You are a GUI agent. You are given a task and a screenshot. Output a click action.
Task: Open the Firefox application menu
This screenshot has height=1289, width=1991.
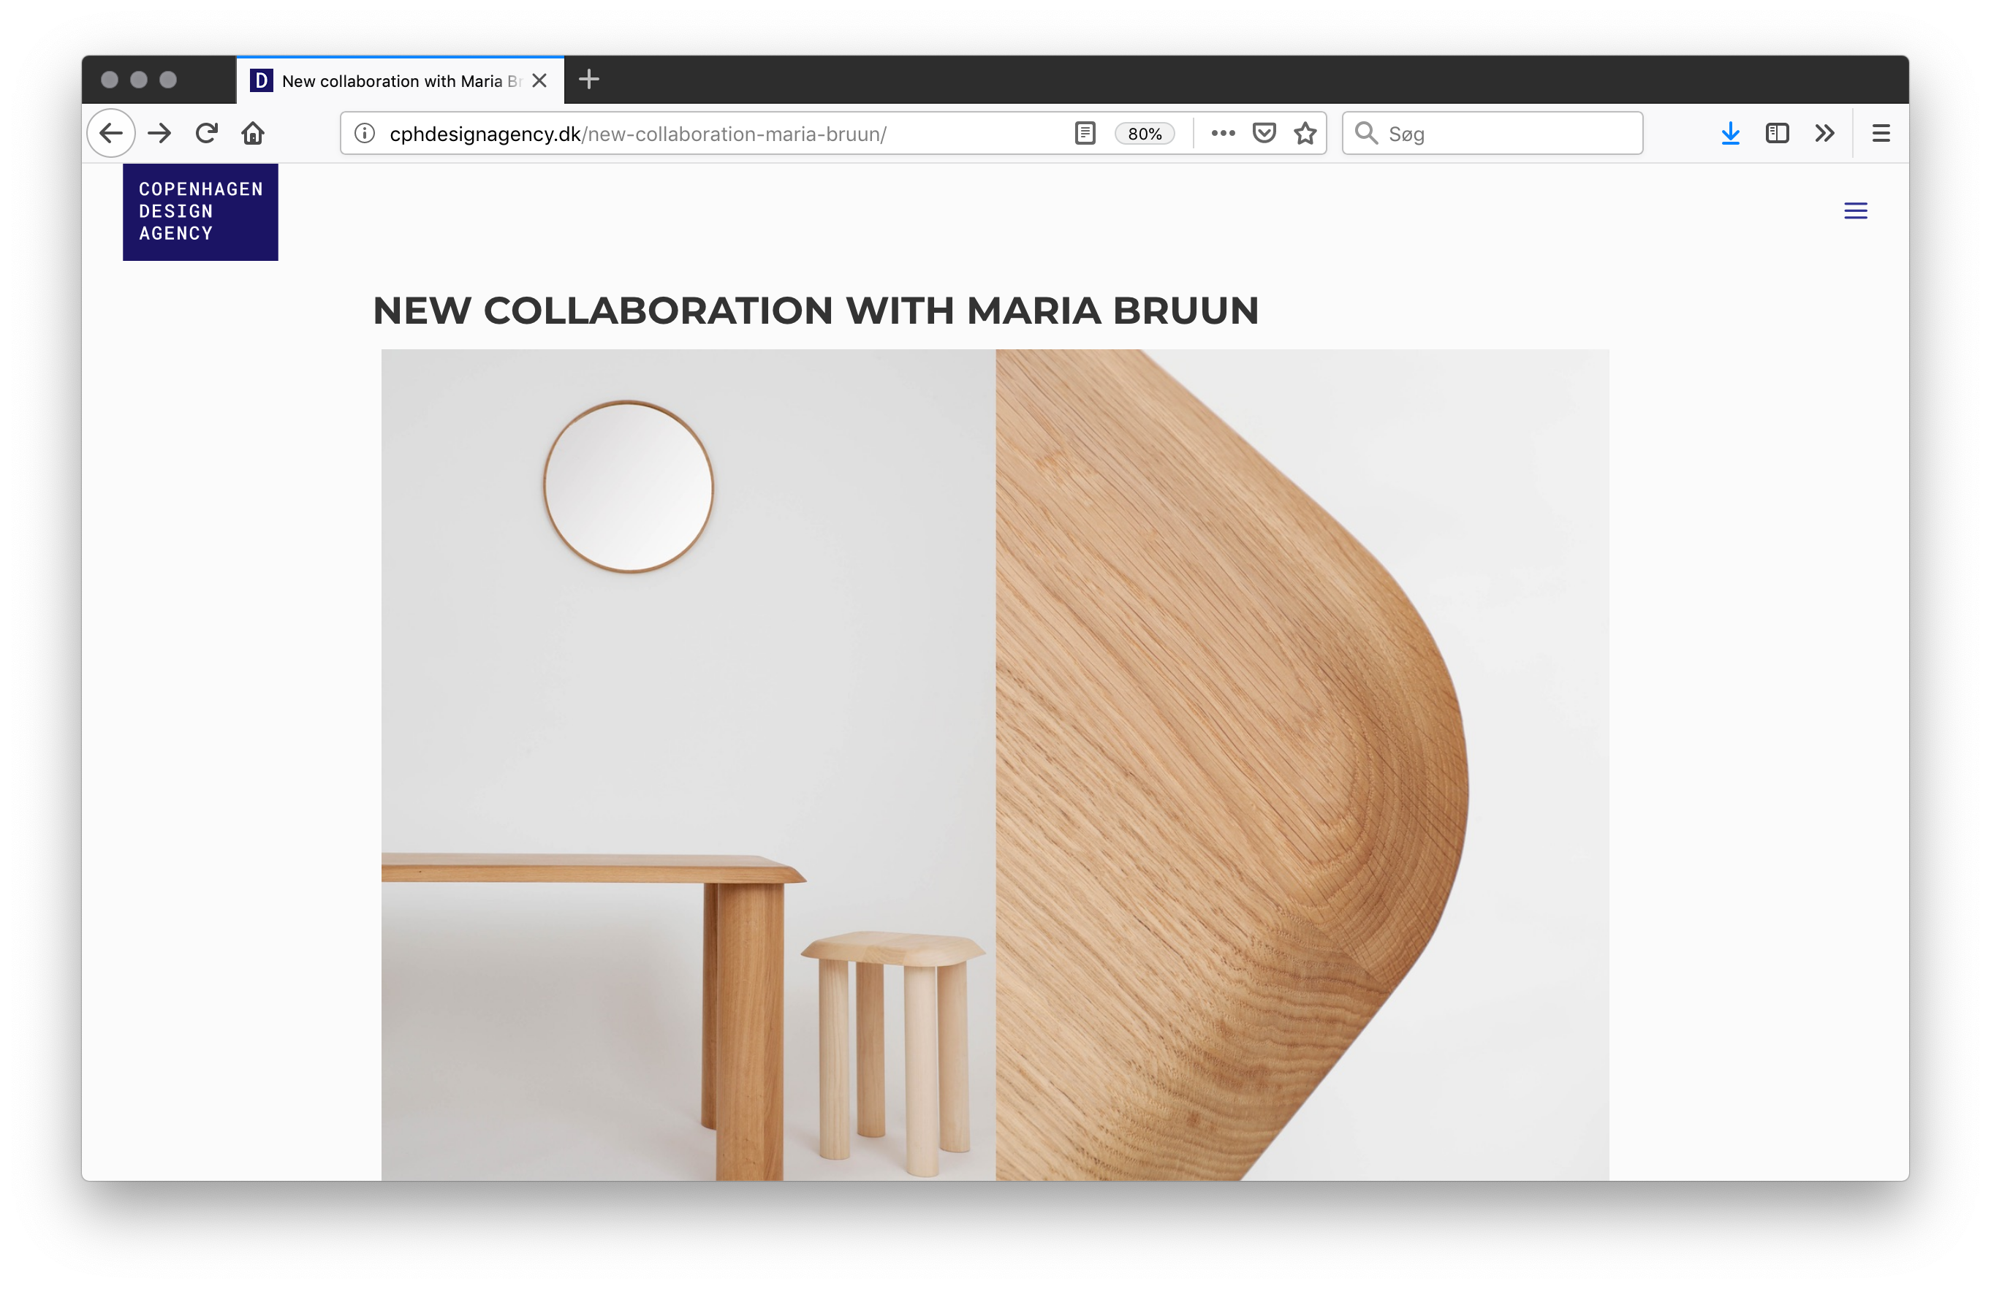(x=1881, y=134)
